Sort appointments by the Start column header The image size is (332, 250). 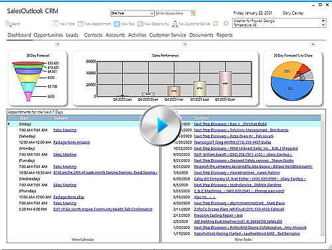24,118
